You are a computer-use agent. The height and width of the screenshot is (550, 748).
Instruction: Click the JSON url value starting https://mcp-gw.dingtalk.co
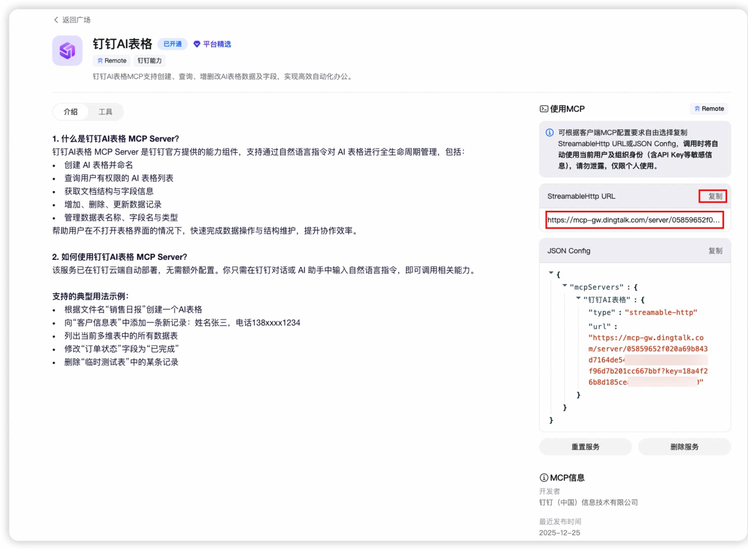pyautogui.click(x=648, y=360)
